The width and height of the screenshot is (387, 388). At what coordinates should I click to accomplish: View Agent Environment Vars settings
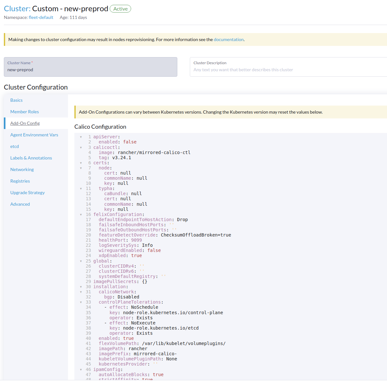[34, 134]
